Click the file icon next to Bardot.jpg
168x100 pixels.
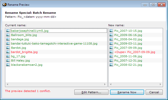click(x=8, y=48)
